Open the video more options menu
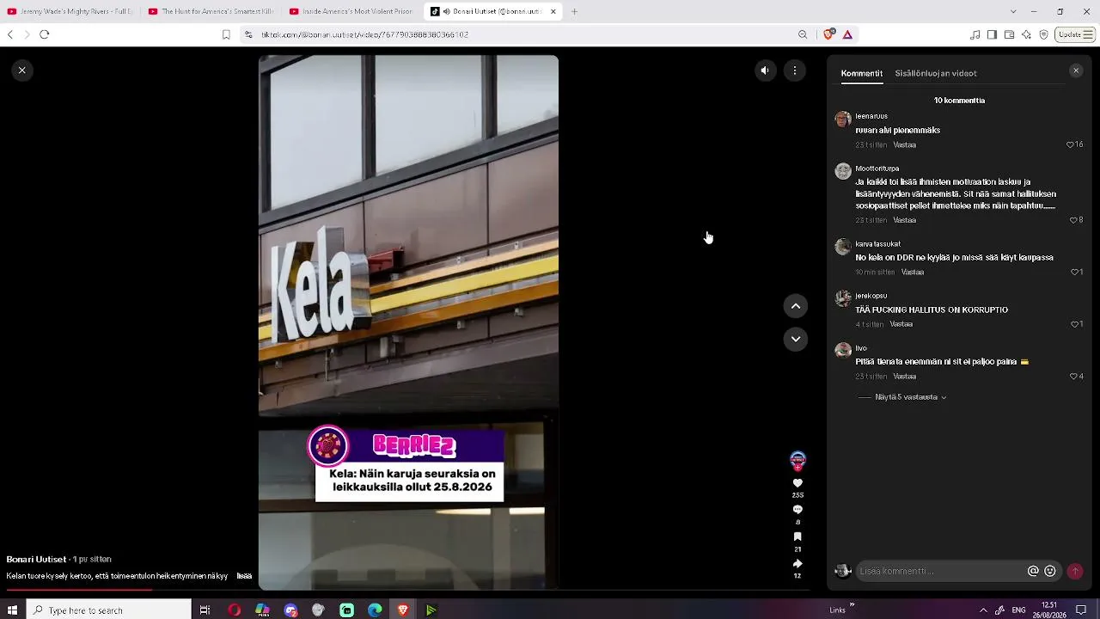Screen dimensions: 1100x619 click(x=795, y=70)
